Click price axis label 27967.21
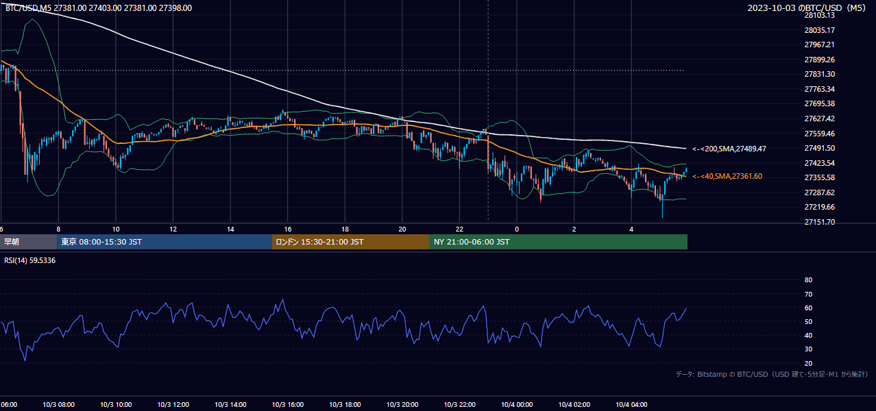876x411 pixels. coord(819,45)
